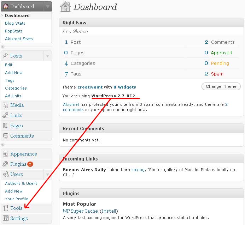This screenshot has width=245, height=225.
Task: Click the Pages icon in sidebar
Action: tap(5, 126)
